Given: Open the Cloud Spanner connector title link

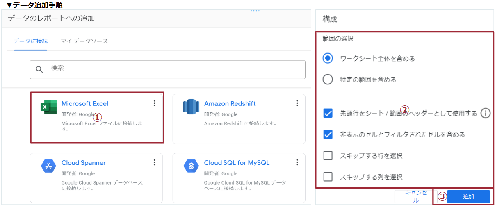Looking at the screenshot, I should (x=84, y=163).
